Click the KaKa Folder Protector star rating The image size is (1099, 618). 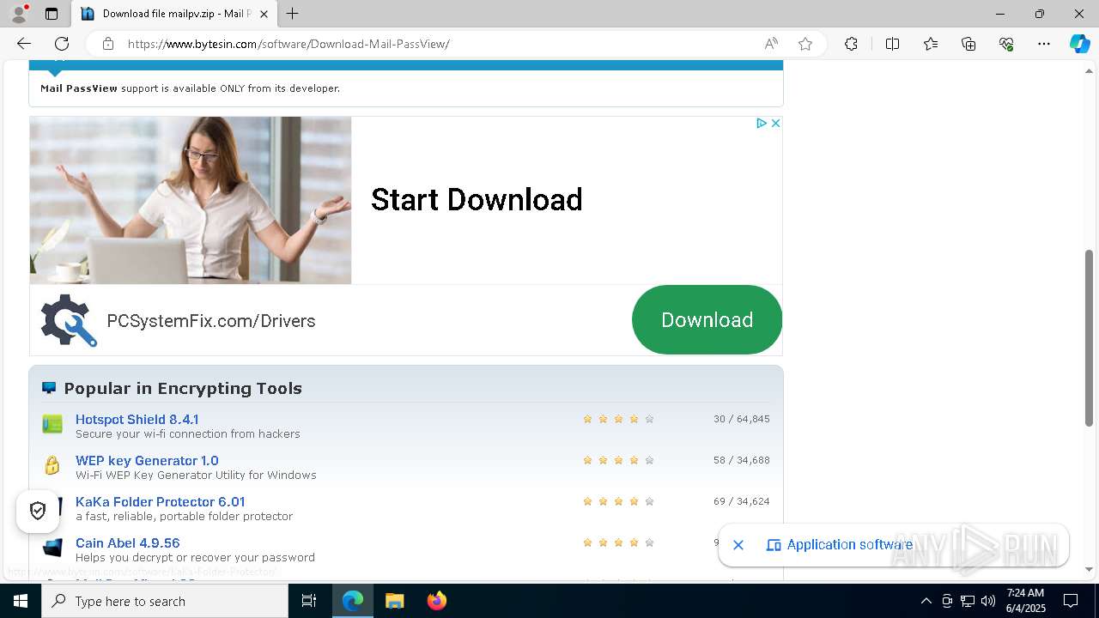point(618,501)
